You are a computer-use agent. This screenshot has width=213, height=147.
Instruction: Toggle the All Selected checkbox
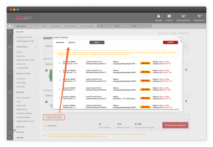click(x=46, y=126)
